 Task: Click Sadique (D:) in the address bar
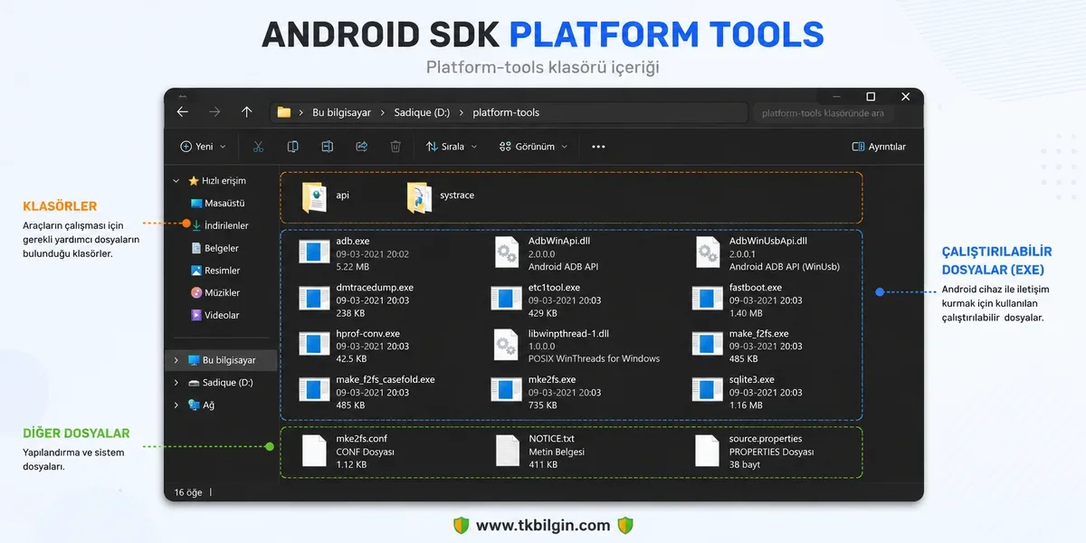(422, 113)
